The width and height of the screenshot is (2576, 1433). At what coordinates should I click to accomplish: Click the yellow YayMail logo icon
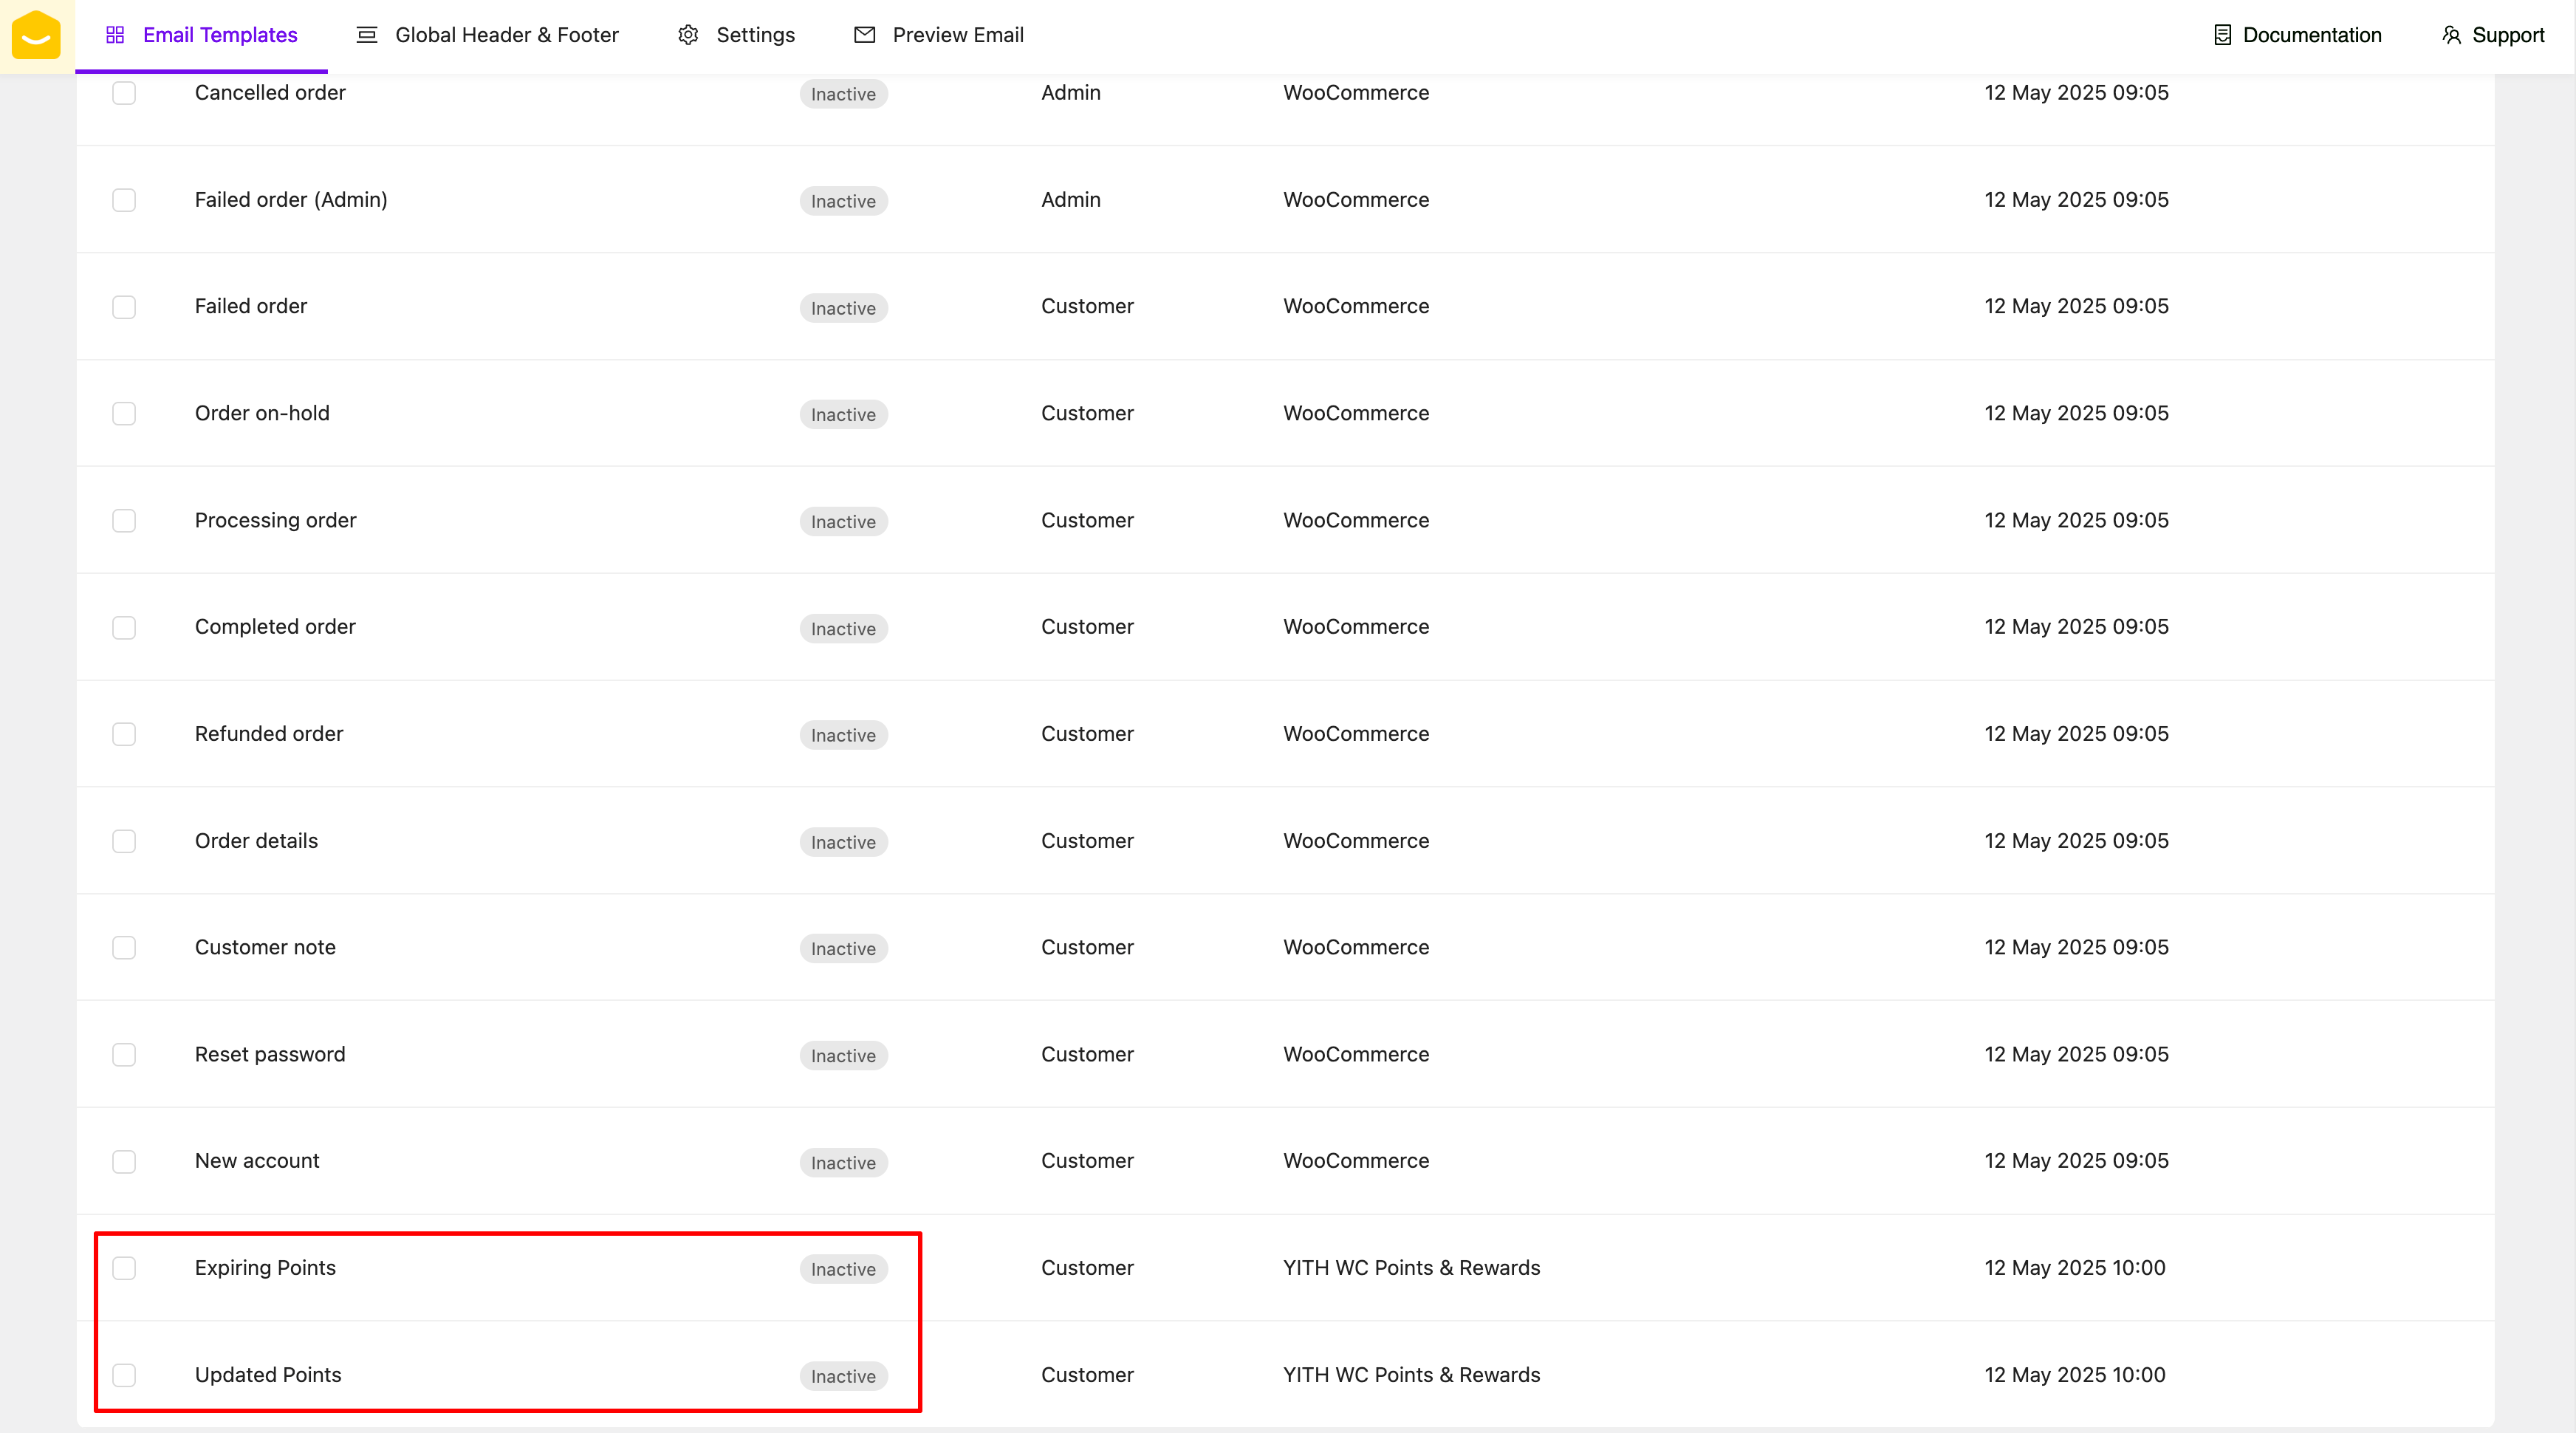pos(36,36)
